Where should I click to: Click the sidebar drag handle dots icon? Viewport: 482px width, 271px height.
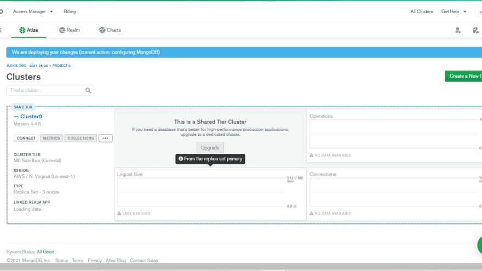pyautogui.click(x=1, y=30)
